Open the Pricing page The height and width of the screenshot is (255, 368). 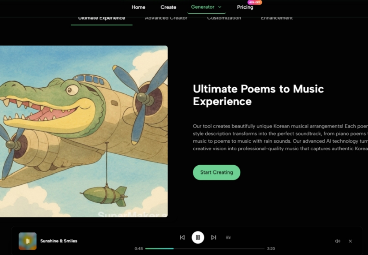point(245,7)
